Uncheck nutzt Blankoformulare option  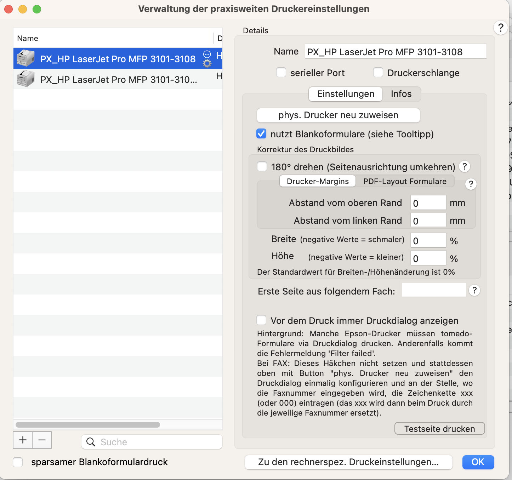coord(261,134)
